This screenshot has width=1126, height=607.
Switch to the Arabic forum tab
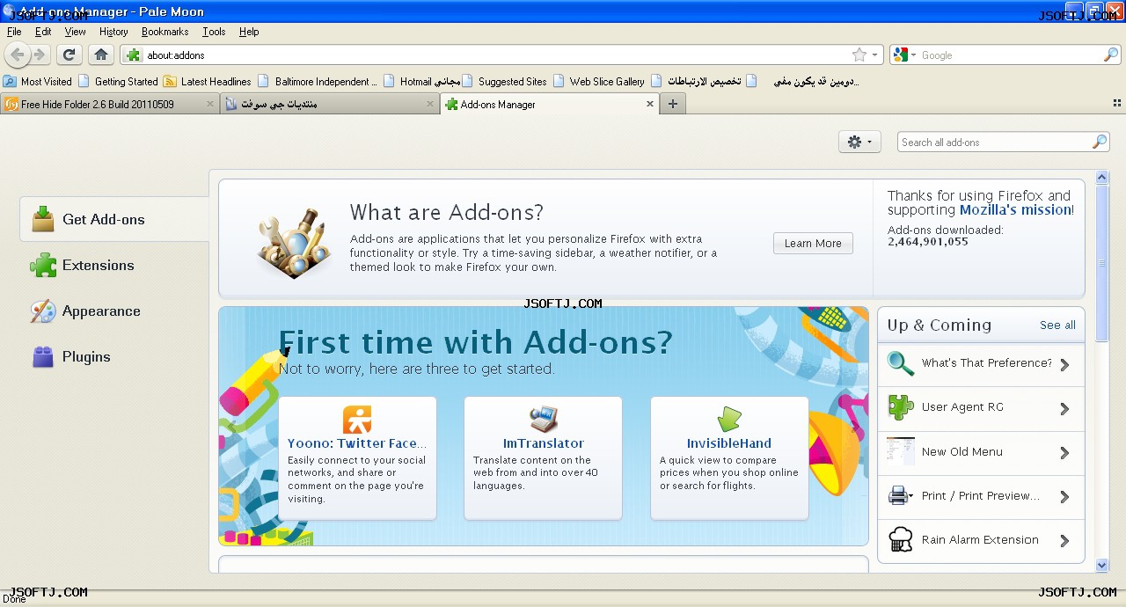330,104
